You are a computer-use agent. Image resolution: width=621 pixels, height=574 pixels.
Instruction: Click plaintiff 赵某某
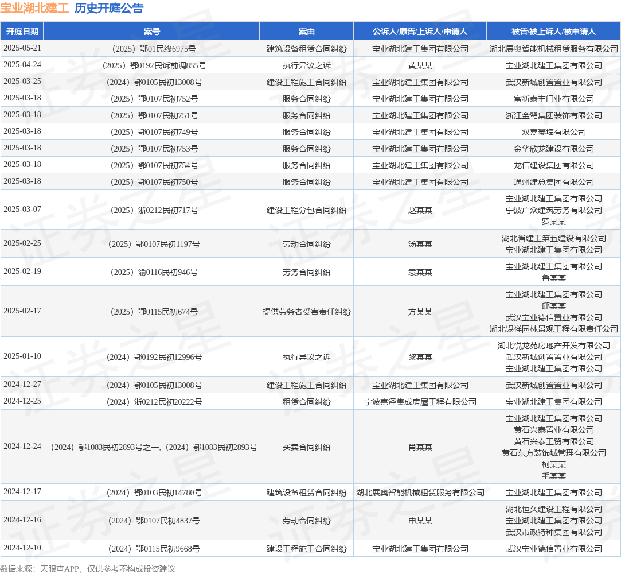[x=420, y=210]
